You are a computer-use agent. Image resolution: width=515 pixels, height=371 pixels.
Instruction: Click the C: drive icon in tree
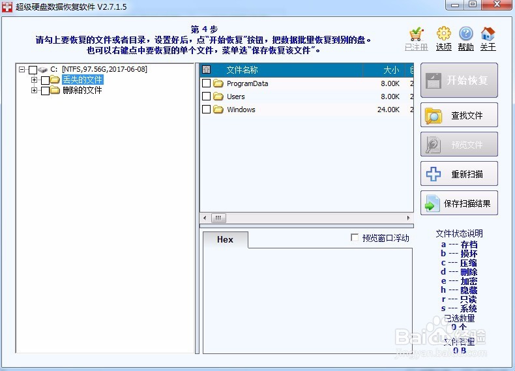(42, 70)
